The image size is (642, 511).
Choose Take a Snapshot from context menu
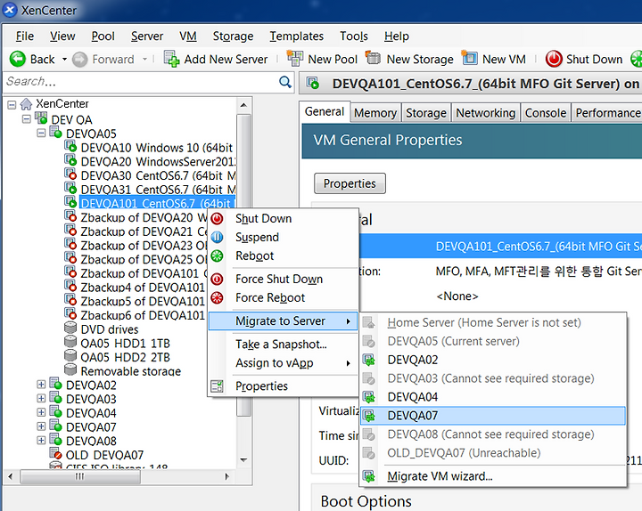click(x=281, y=345)
